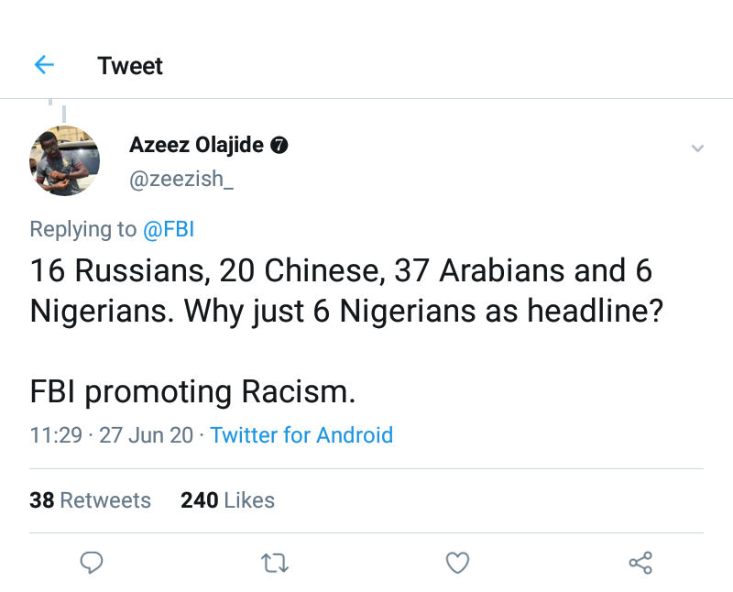This screenshot has width=733, height=592.
Task: Click the Azeez Olajide display name
Action: (196, 145)
